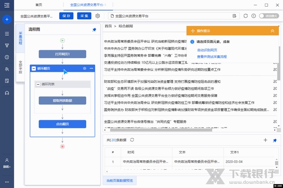Open task settings gear next to 采集 button
Viewport: 283px width, 188px height.
pyautogui.click(x=98, y=16)
